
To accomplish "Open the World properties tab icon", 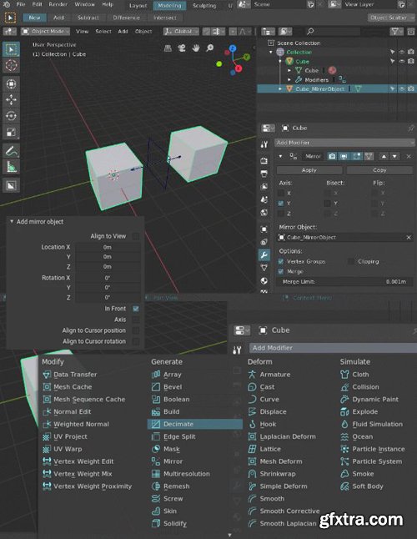I will click(x=264, y=213).
